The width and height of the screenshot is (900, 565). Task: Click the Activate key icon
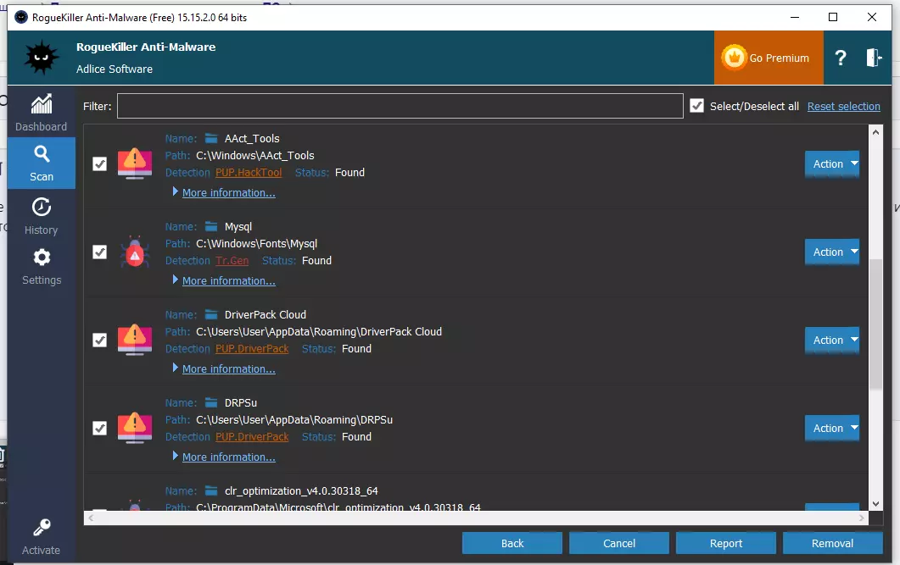[42, 529]
